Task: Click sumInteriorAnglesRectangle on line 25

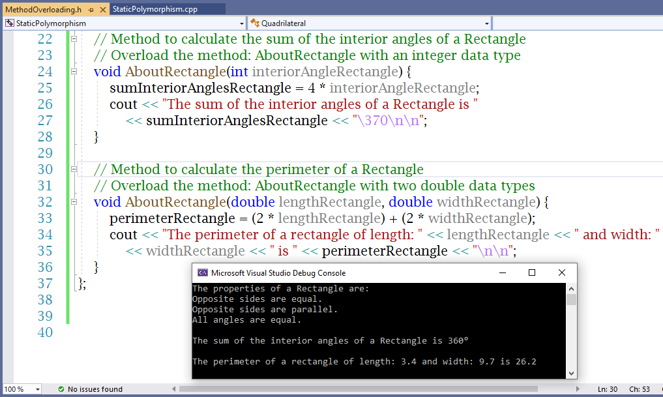Action: point(200,88)
